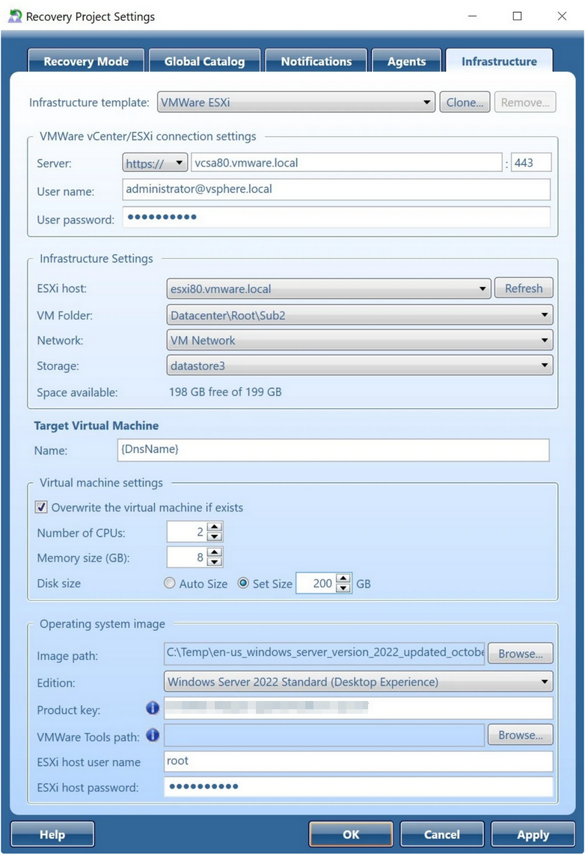585x855 pixels.
Task: Click the Recovery Project Settings title icon
Action: [15, 16]
